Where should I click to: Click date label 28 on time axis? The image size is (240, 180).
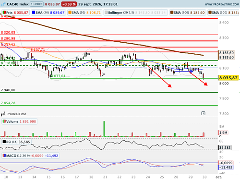point(176,177)
